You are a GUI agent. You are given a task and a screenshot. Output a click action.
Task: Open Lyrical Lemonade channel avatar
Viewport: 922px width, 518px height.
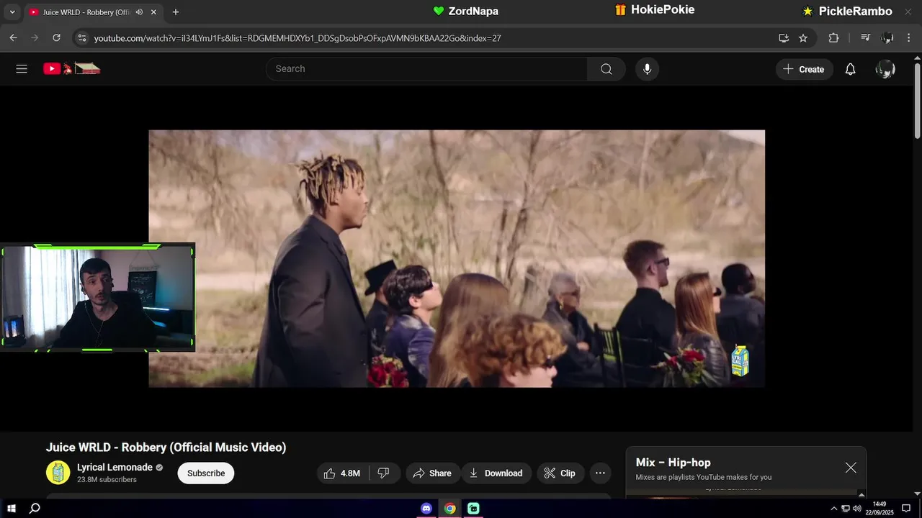tap(58, 473)
